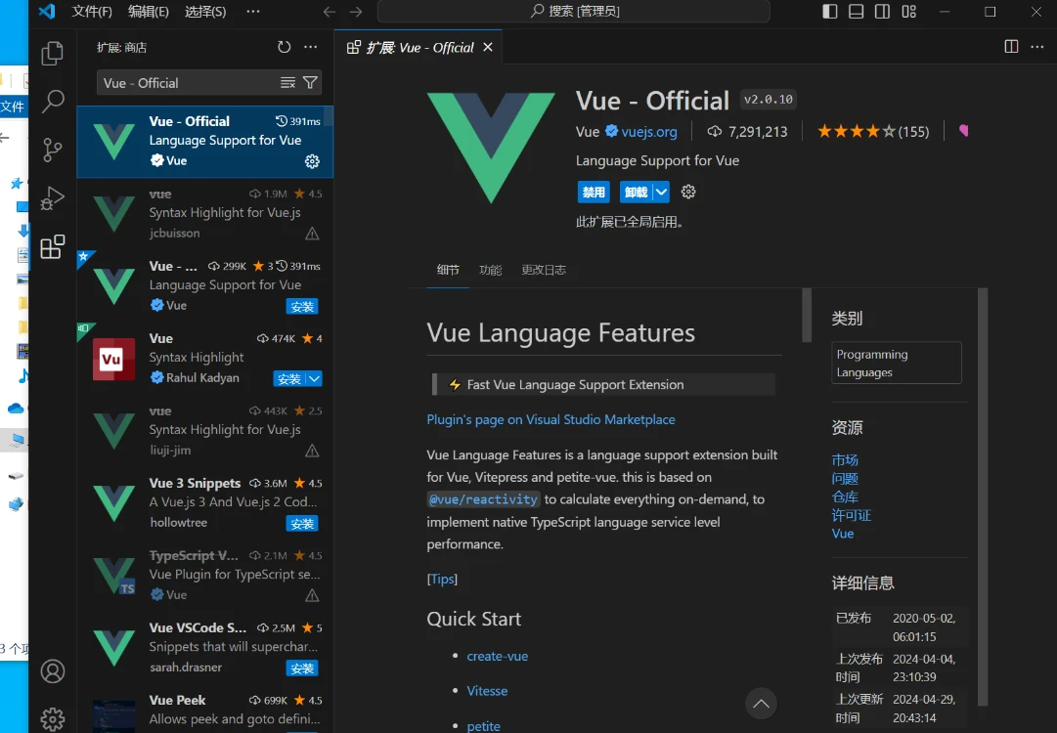Open the 市场 resource link
The image size is (1057, 733).
coord(845,460)
